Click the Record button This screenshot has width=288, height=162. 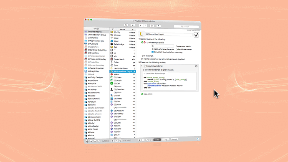click(174, 139)
